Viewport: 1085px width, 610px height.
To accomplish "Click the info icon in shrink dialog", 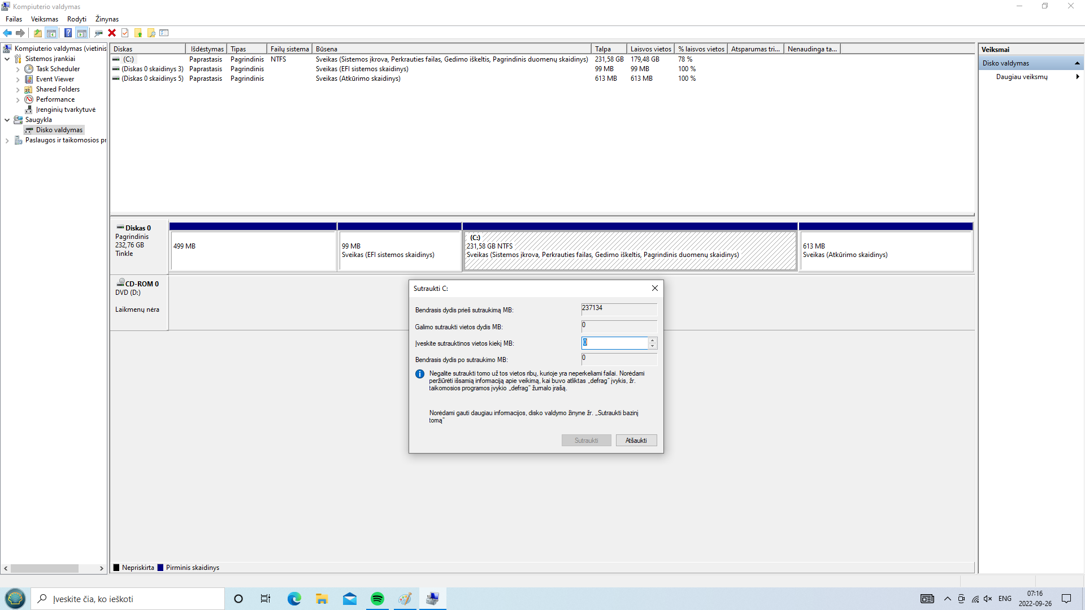I will point(420,374).
